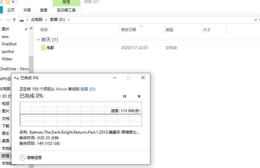Click the navigation pane scrollbar thumb
Viewport: 260px width, 168px height.
point(31,64)
